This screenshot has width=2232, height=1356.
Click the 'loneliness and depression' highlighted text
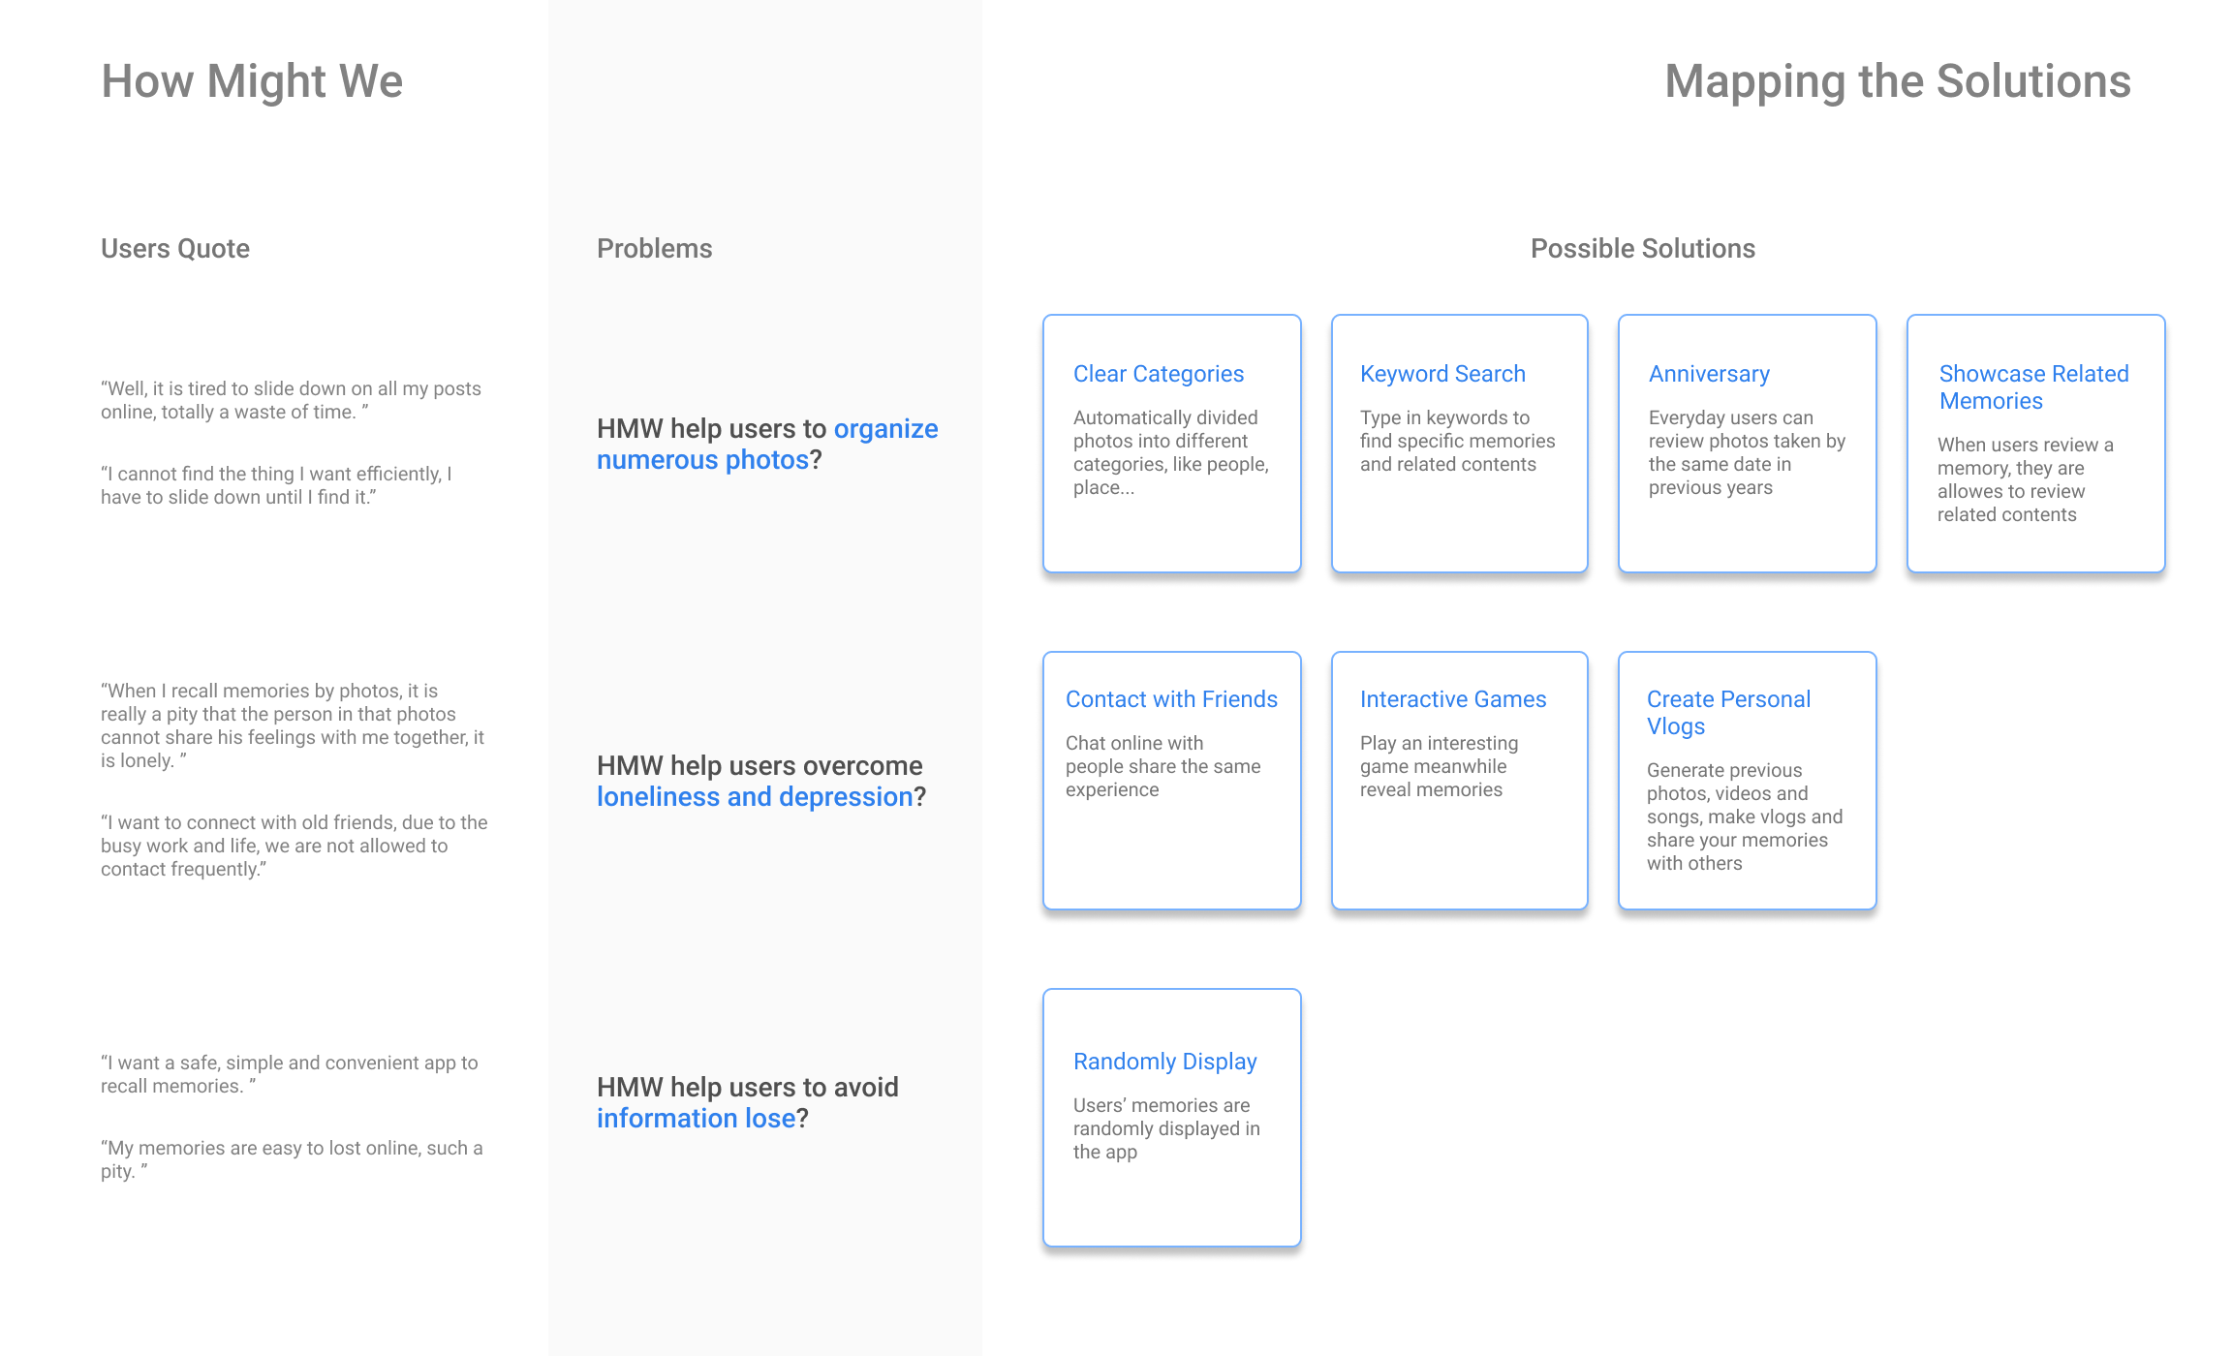[755, 797]
